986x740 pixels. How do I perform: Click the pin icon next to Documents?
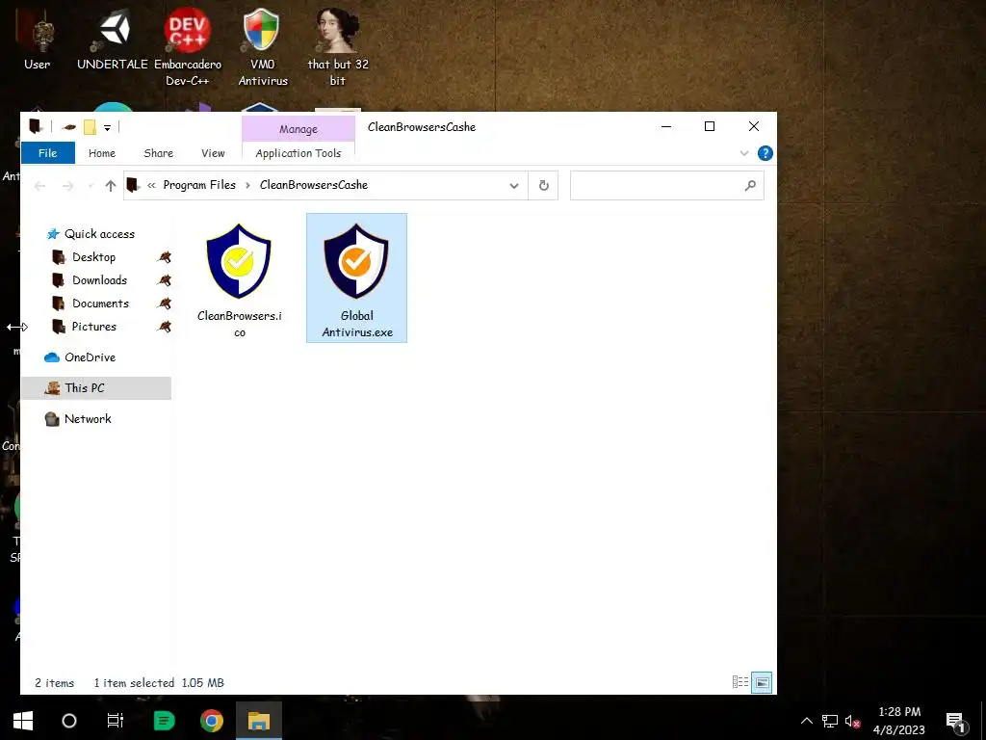coord(164,304)
